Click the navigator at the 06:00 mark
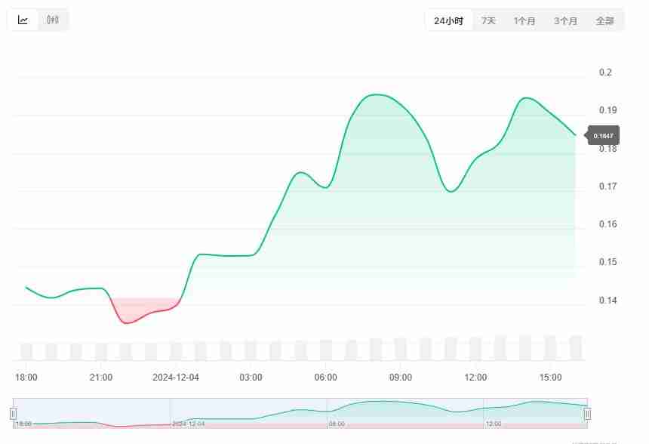This screenshot has height=444, width=649. coord(337,424)
